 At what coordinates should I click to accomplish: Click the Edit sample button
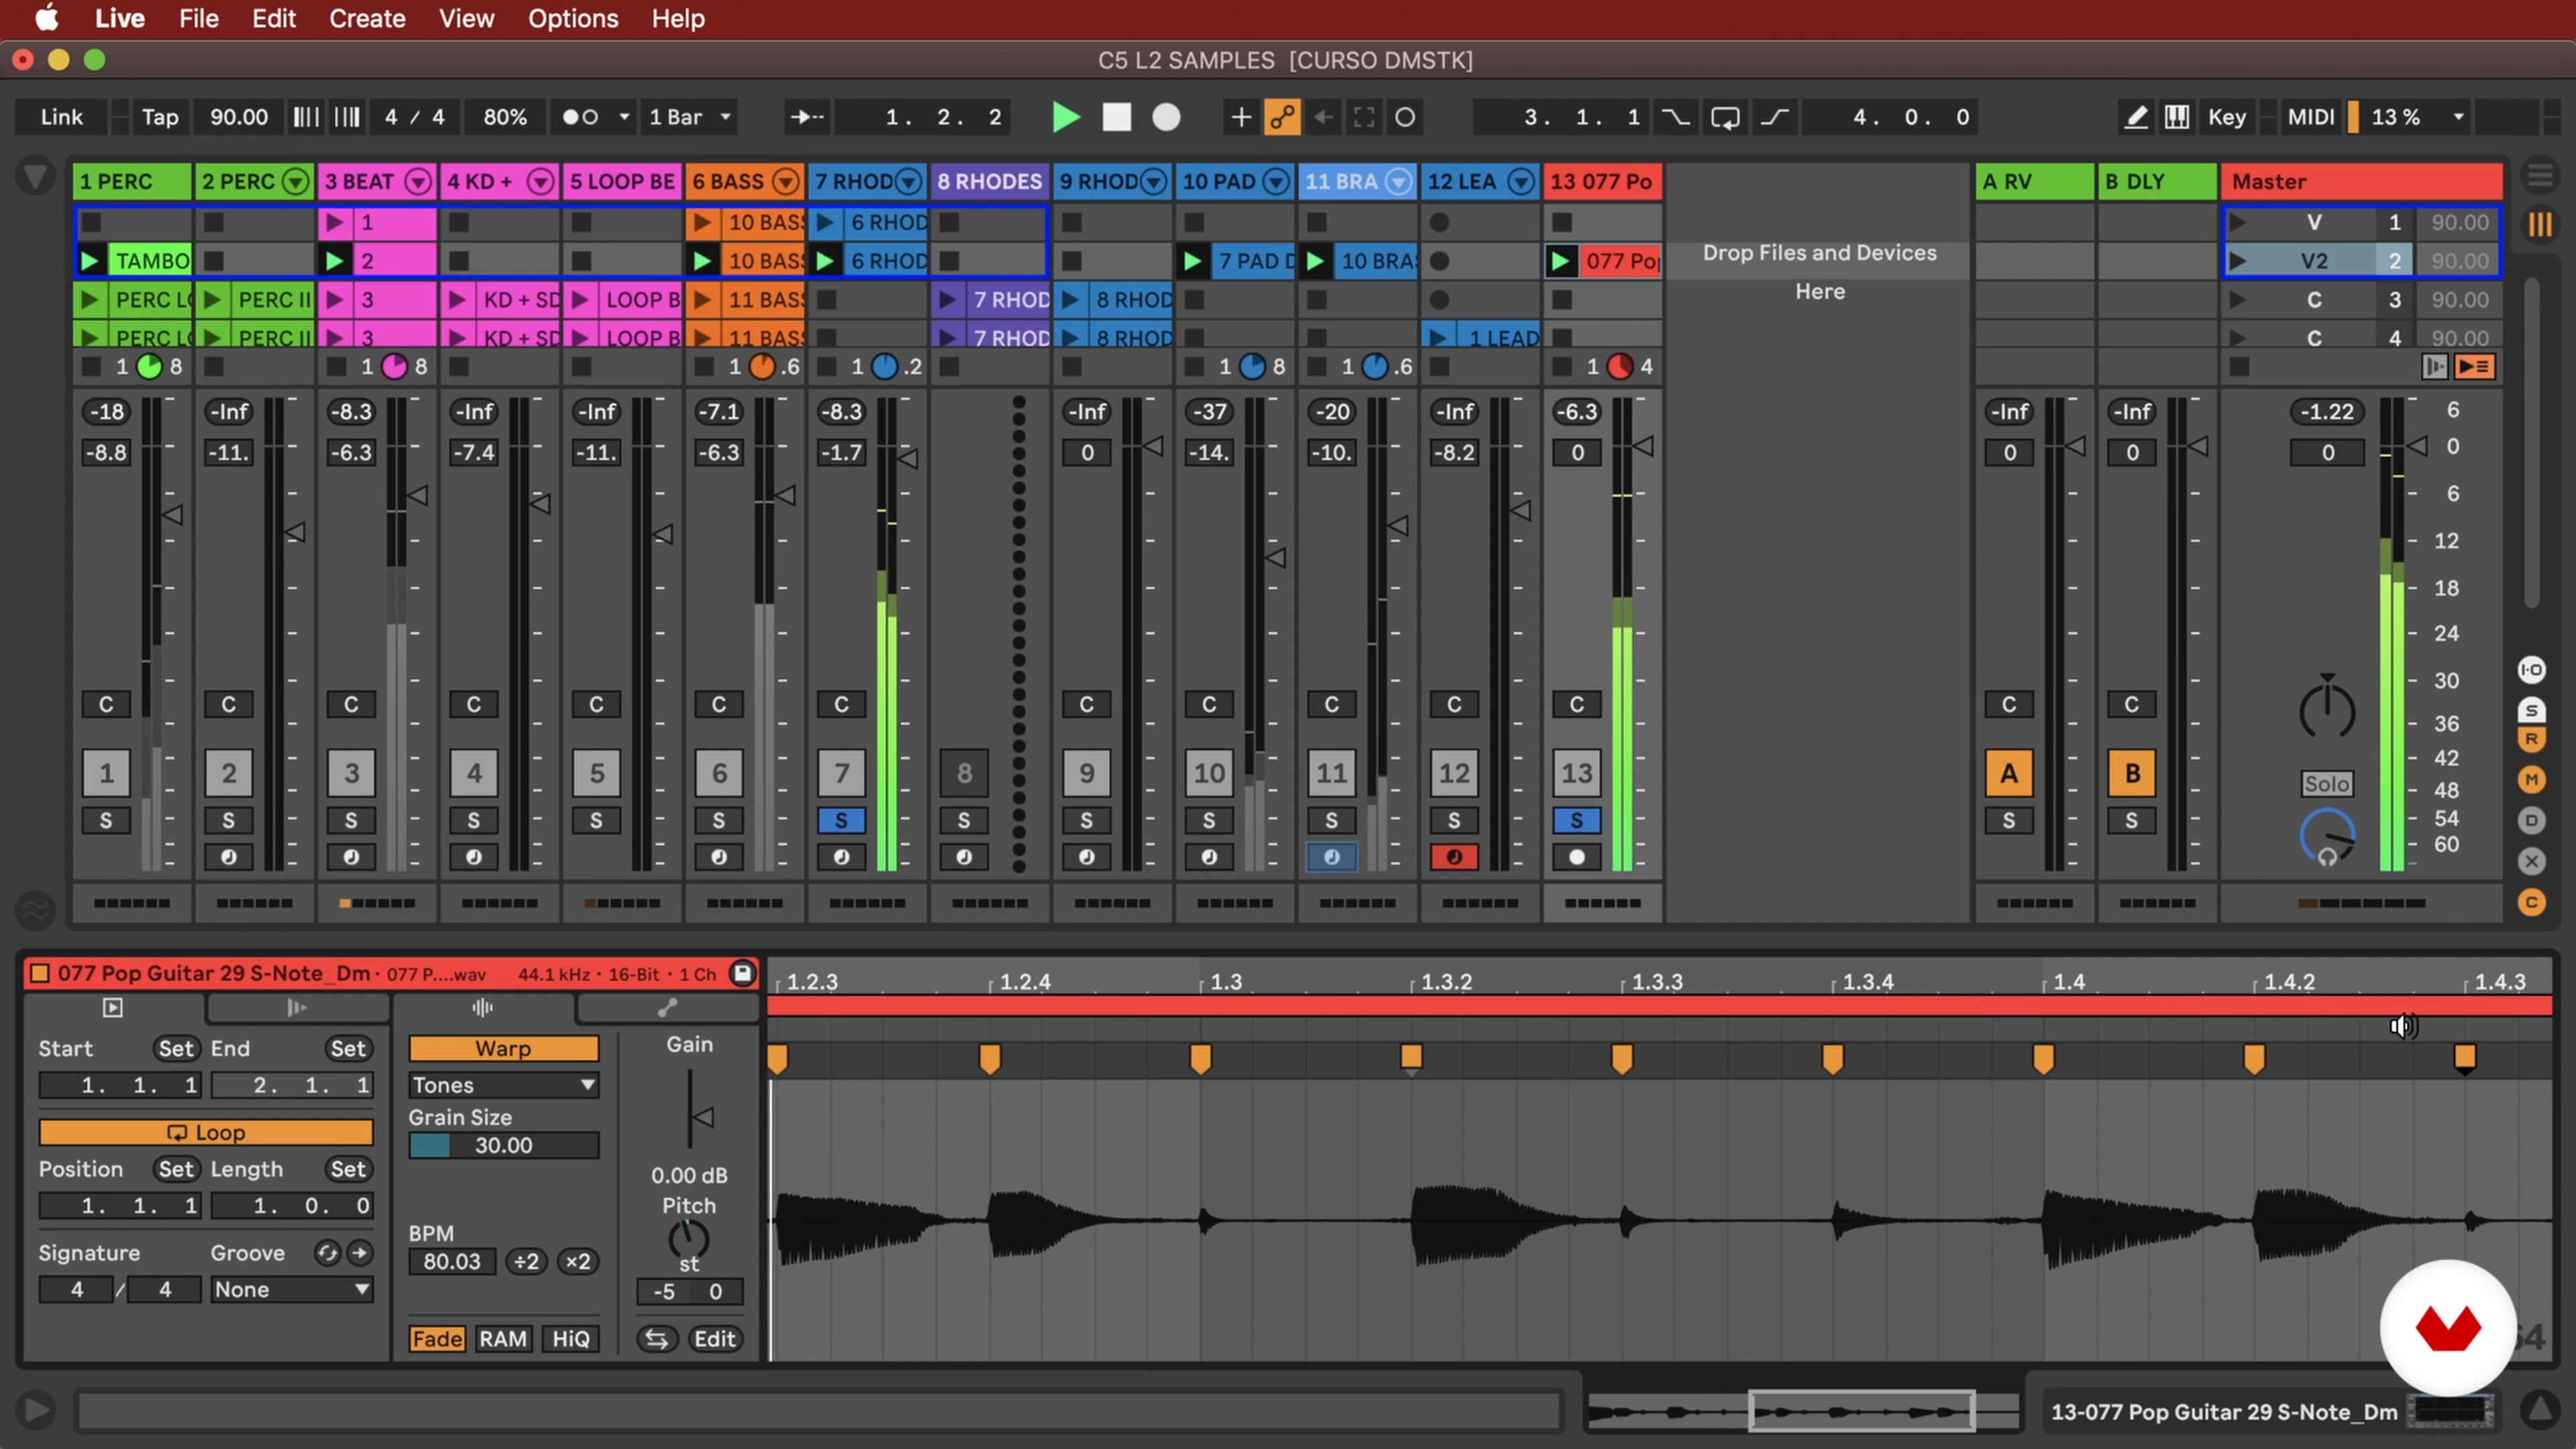point(715,1339)
